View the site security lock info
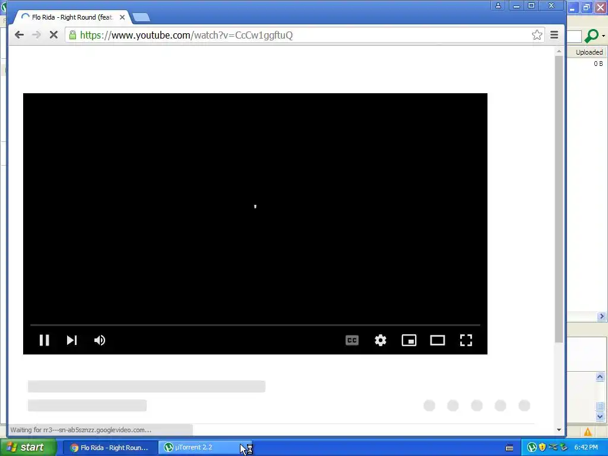This screenshot has width=608, height=456. 72,35
